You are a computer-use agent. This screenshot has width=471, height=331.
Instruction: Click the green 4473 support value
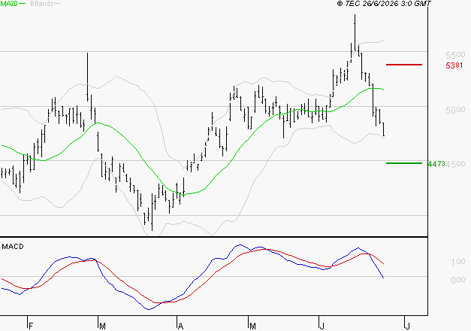coord(436,164)
